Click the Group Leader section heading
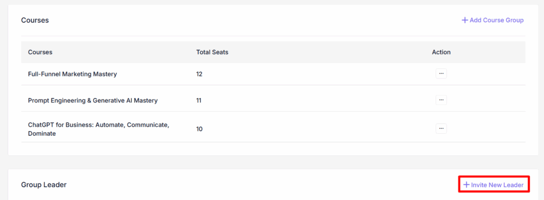Viewport: 544px width, 200px height. coord(44,185)
